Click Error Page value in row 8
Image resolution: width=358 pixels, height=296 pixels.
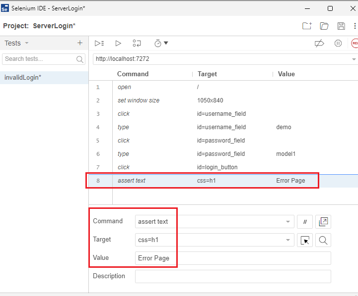(x=290, y=181)
